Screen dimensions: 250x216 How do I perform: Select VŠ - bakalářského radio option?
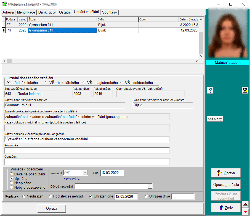click(47, 83)
